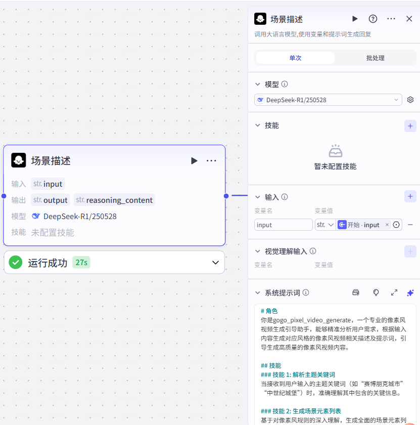Click the 场景描述 node logo icon on canvas
This screenshot has width=420, height=425.
[x=18, y=160]
